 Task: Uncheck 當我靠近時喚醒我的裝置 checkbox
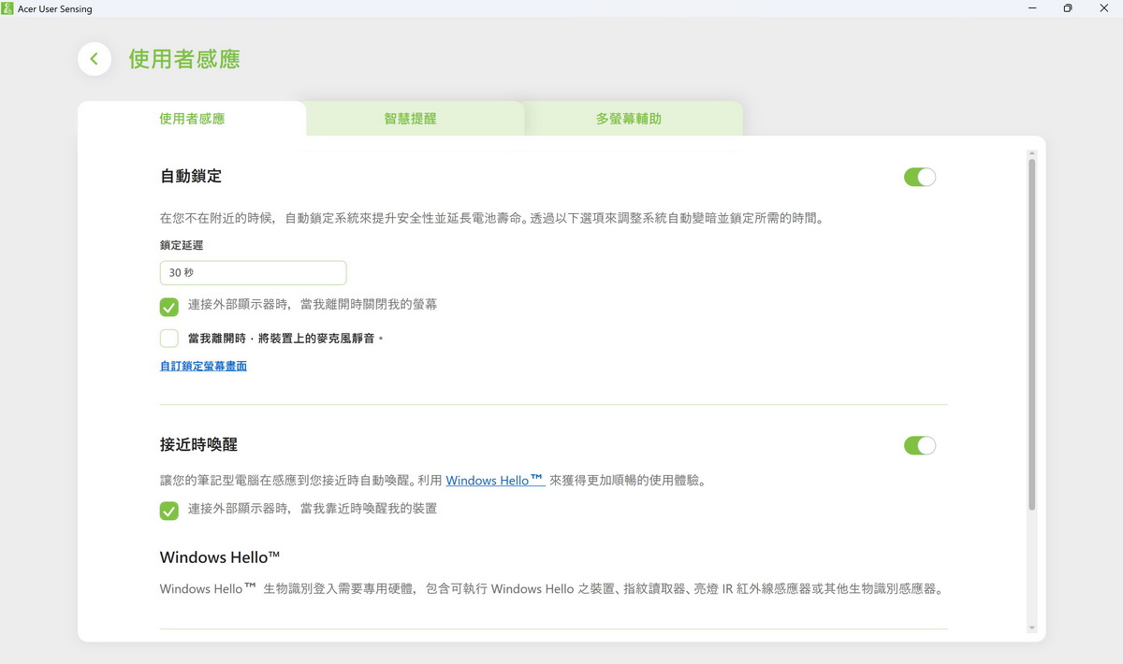coord(169,511)
